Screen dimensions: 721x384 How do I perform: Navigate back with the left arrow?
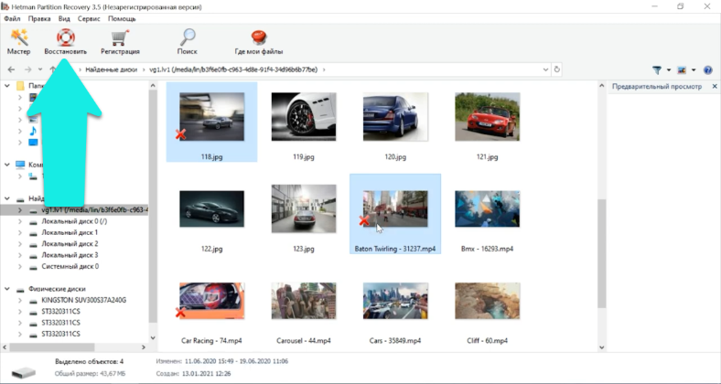[x=11, y=69]
